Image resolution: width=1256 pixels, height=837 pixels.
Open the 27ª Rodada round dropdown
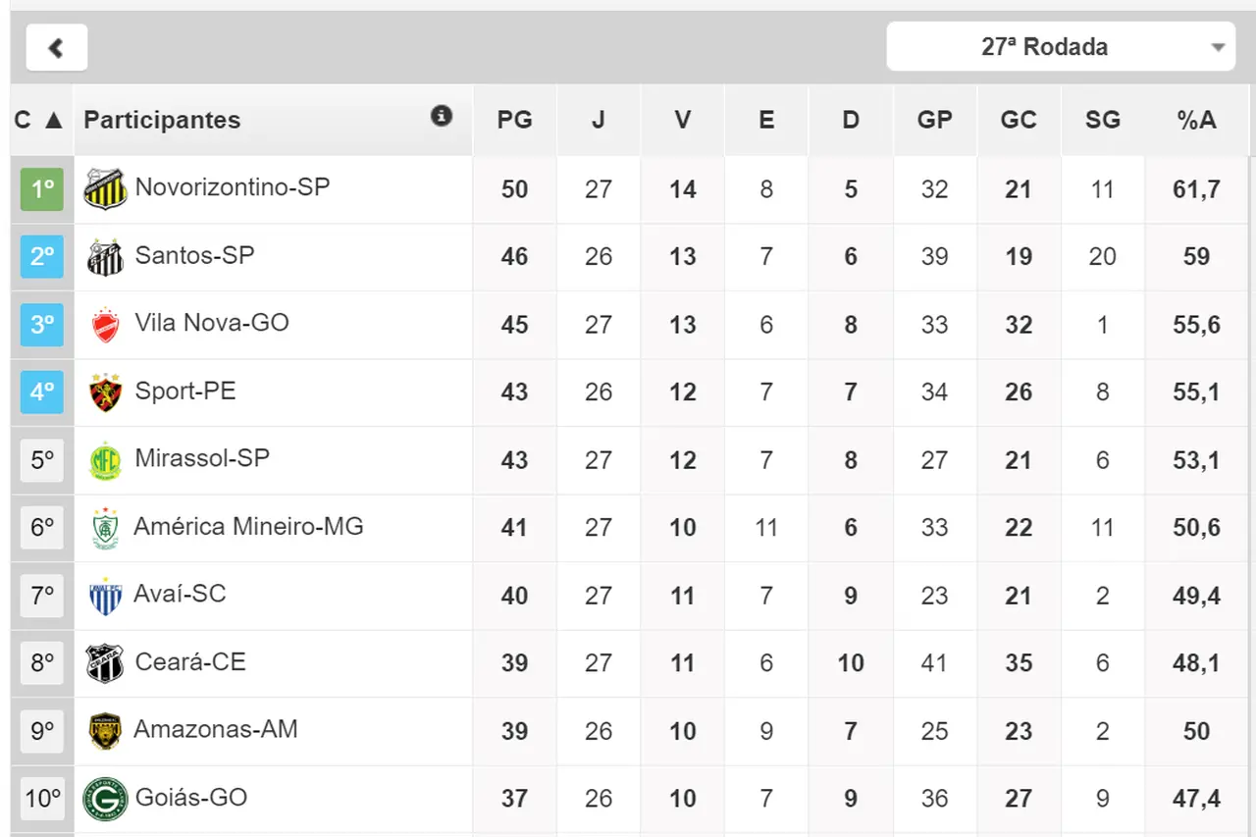tap(1060, 47)
